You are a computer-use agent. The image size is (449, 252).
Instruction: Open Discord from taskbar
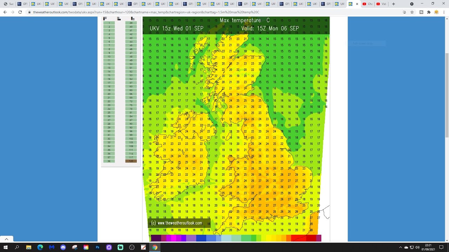pyautogui.click(x=63, y=247)
